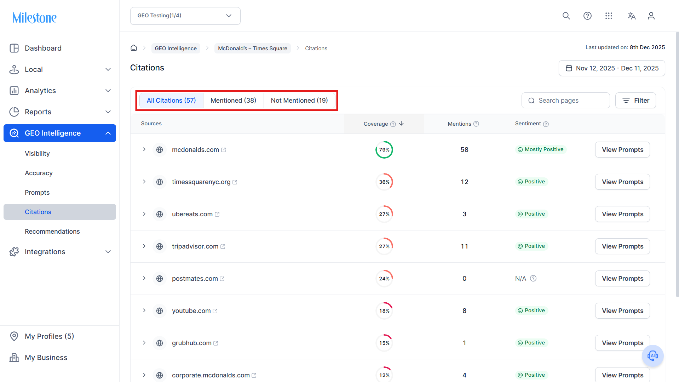679x382 pixels.
Task: Expand the postmates.com source row
Action: [x=144, y=278]
